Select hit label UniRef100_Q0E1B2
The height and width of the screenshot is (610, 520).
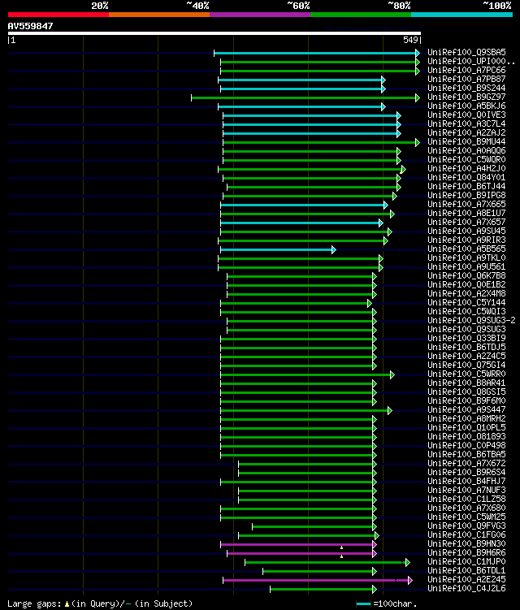(x=466, y=285)
